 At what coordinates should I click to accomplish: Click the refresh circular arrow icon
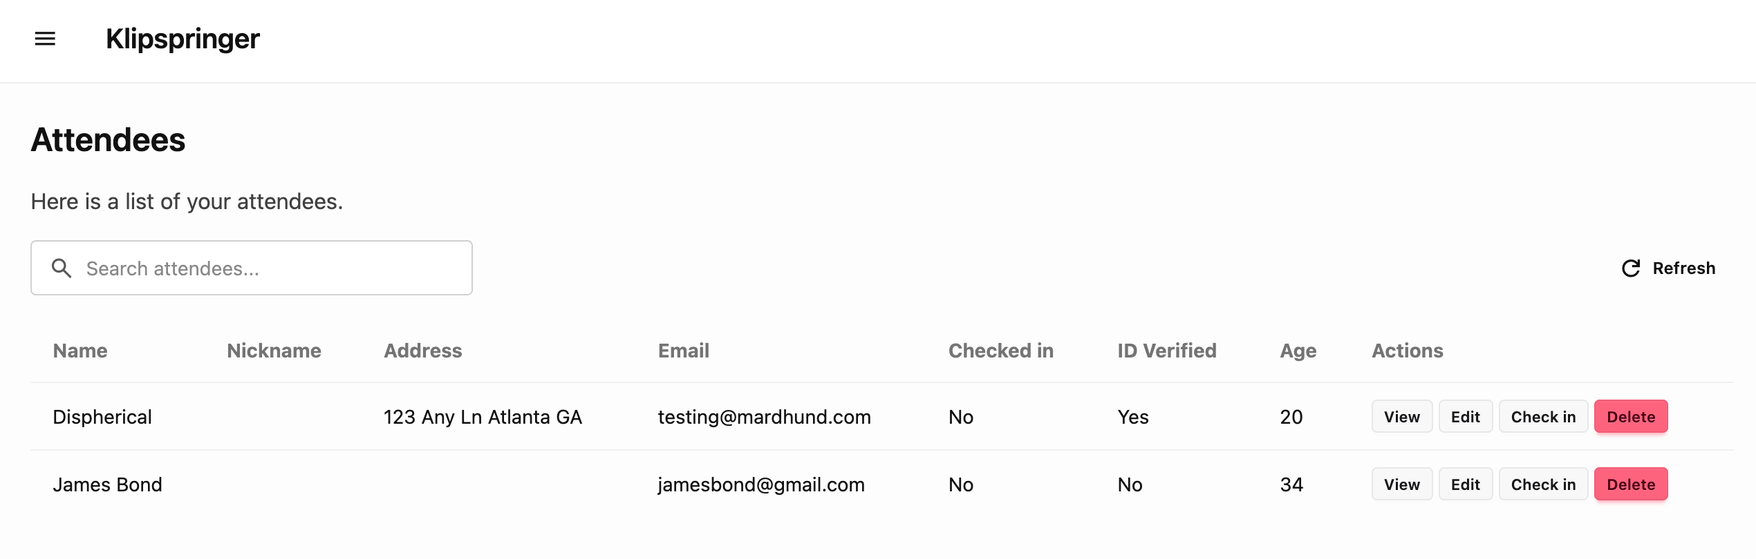[x=1631, y=268]
